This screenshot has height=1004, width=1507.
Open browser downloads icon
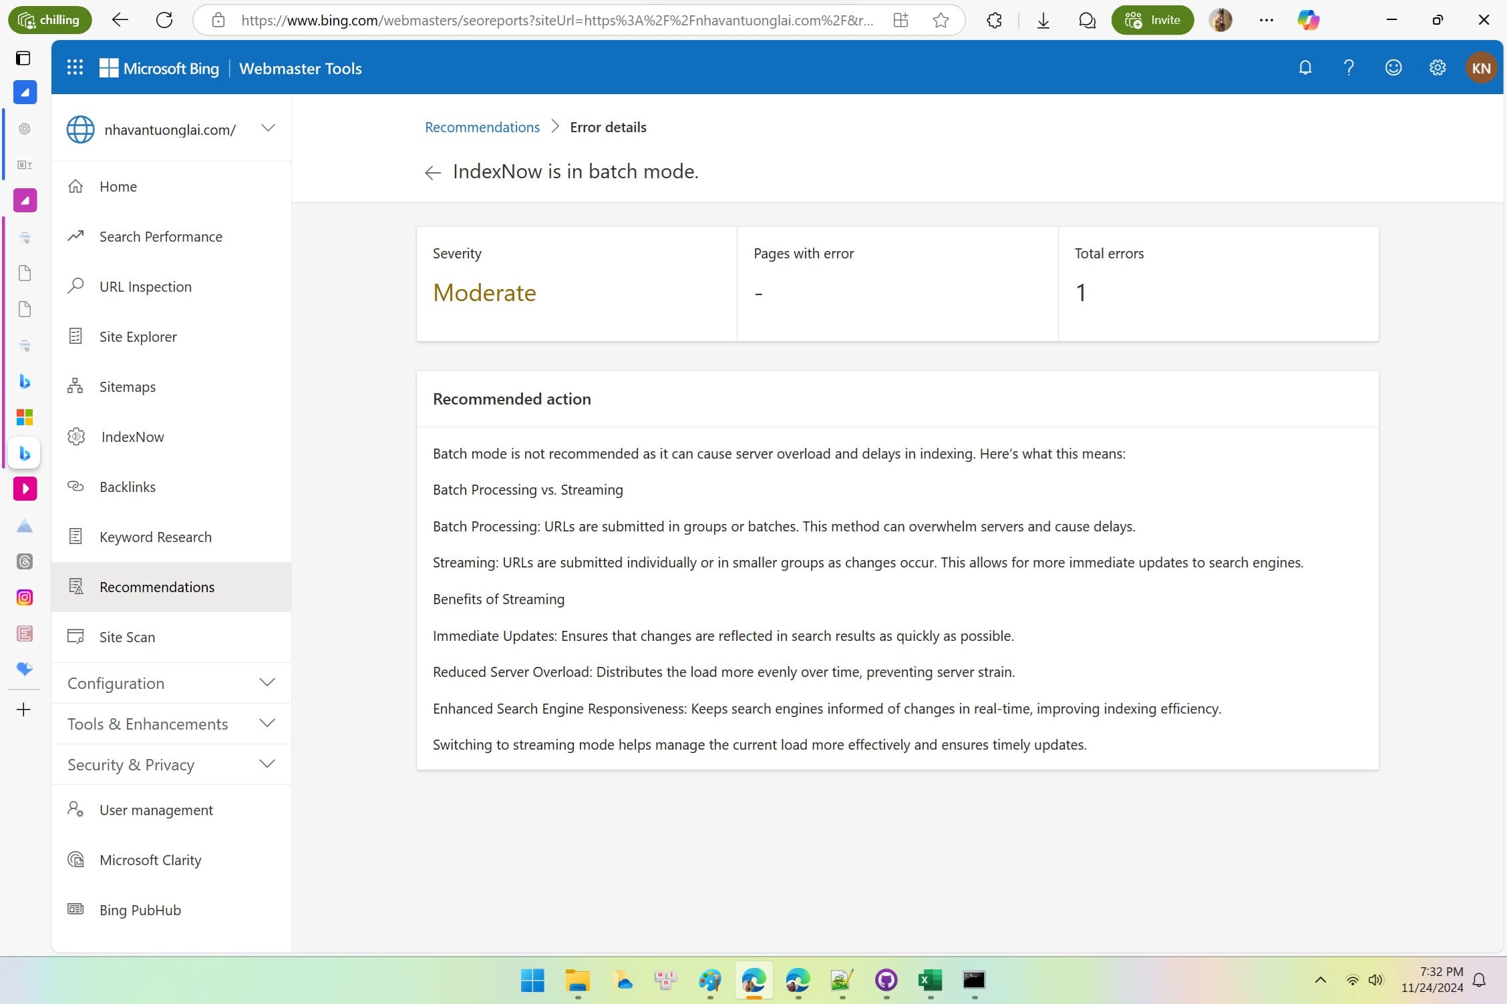1043,21
